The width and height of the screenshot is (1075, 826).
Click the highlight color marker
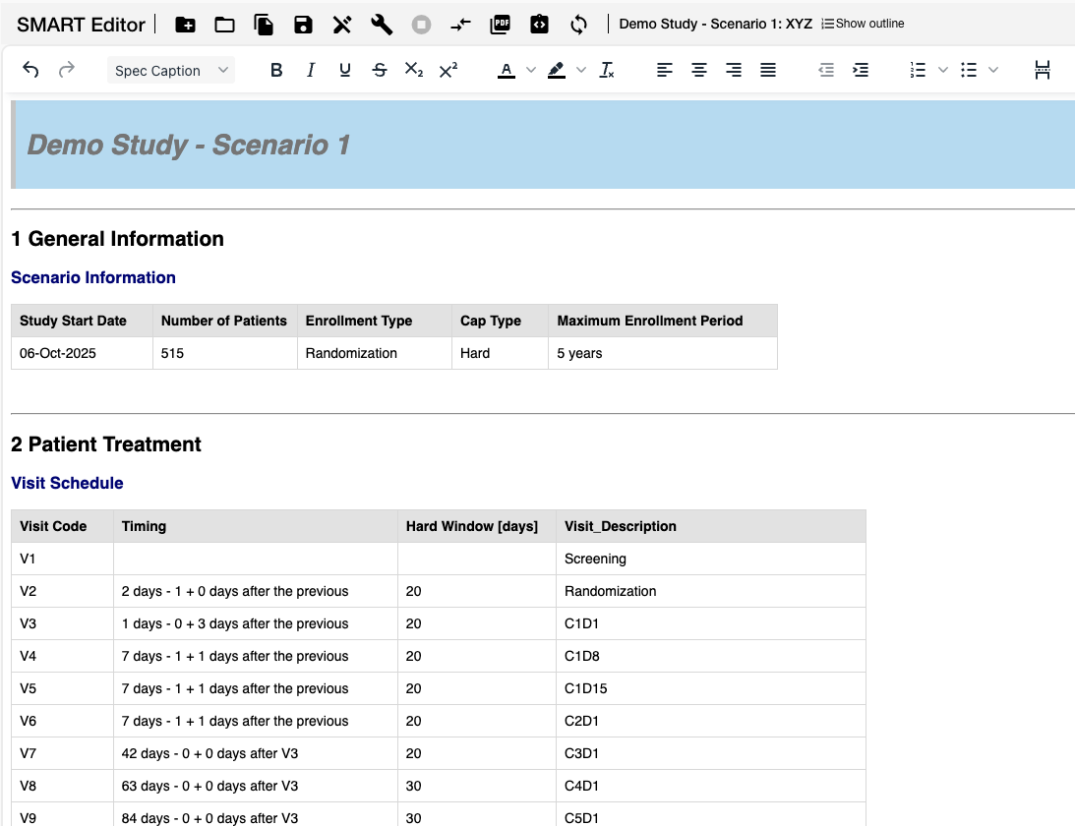pos(556,70)
